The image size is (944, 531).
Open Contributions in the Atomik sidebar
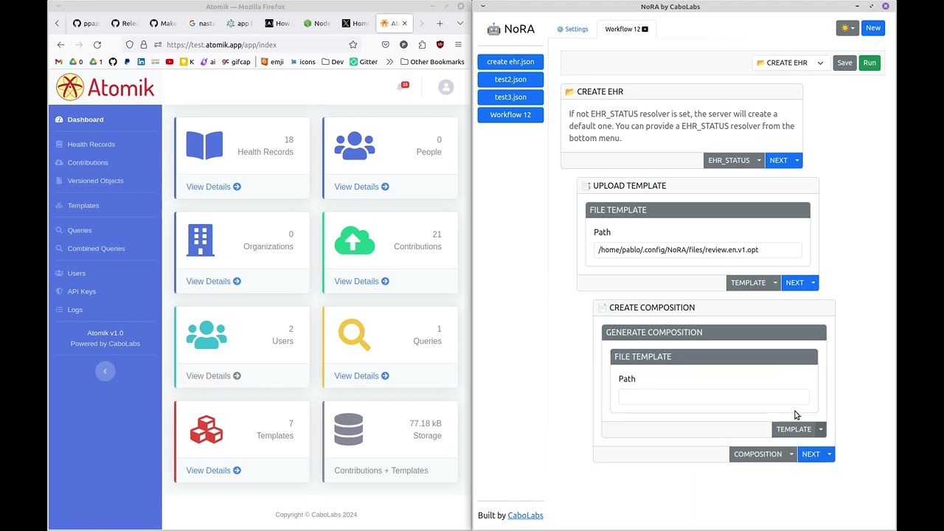click(x=88, y=162)
